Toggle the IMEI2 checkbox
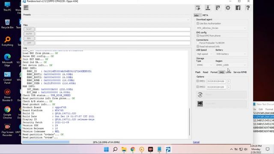 198,87
